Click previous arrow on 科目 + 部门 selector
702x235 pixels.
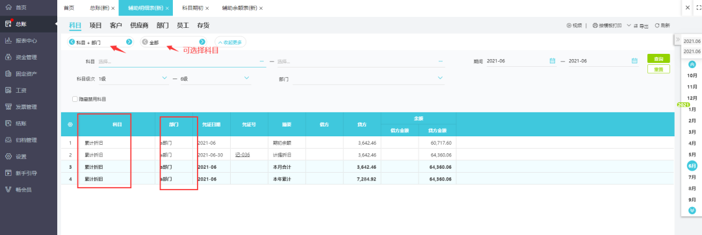coord(71,42)
